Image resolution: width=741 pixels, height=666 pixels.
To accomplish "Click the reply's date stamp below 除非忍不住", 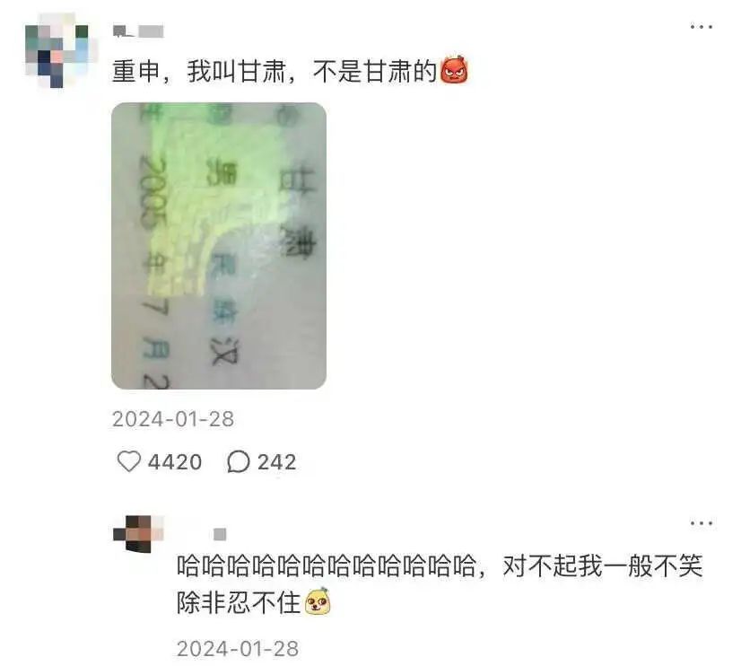I will 238,649.
